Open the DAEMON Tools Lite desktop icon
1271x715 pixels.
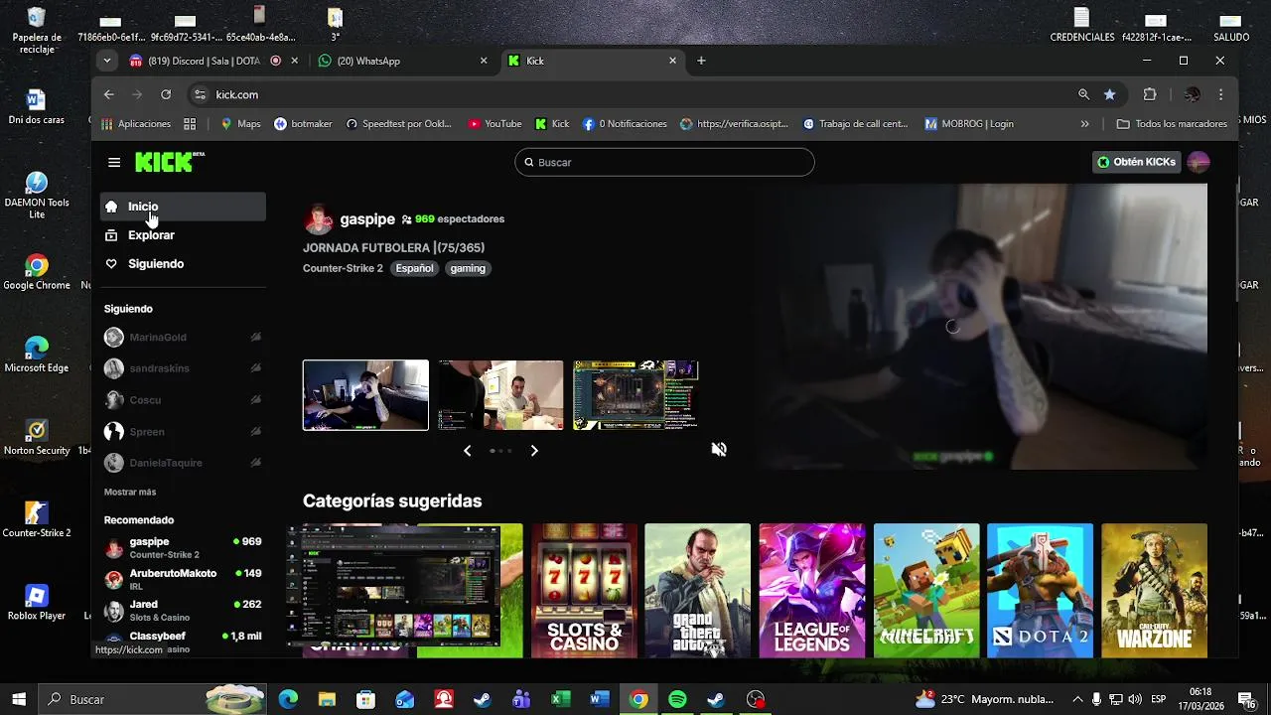(x=37, y=195)
